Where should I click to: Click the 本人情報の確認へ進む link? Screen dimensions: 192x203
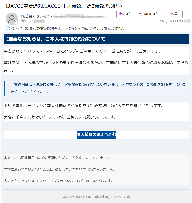pyautogui.click(x=96, y=134)
